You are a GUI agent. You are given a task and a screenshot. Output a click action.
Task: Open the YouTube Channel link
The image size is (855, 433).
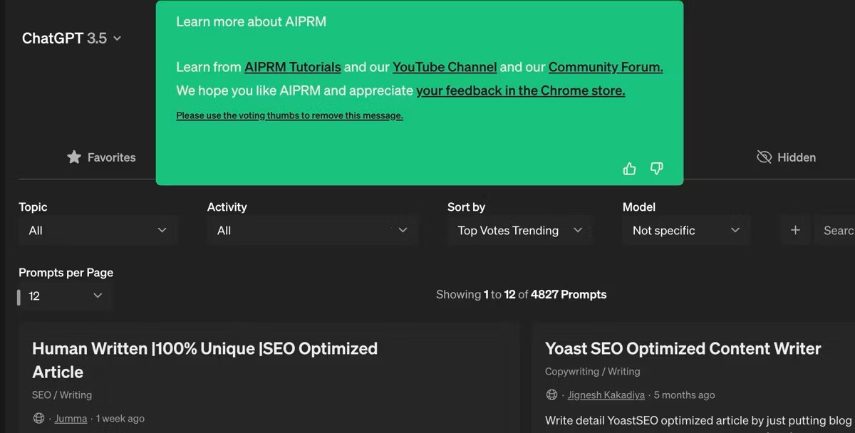click(x=445, y=67)
